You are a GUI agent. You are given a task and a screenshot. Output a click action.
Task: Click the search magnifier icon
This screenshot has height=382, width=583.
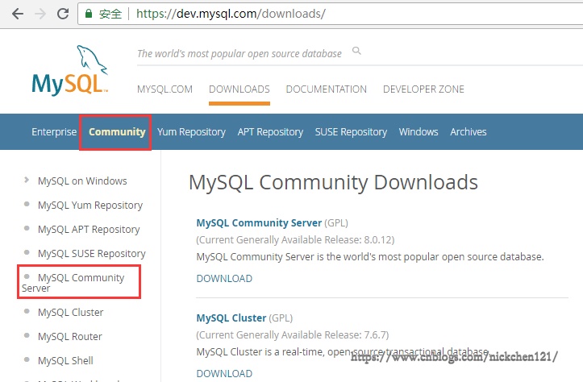(356, 52)
